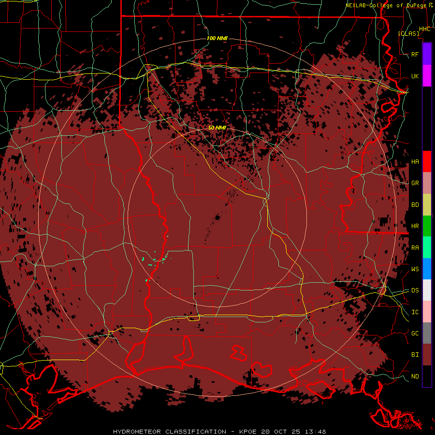Click the IC legend label
The width and height of the screenshot is (435, 435).
[x=415, y=312]
